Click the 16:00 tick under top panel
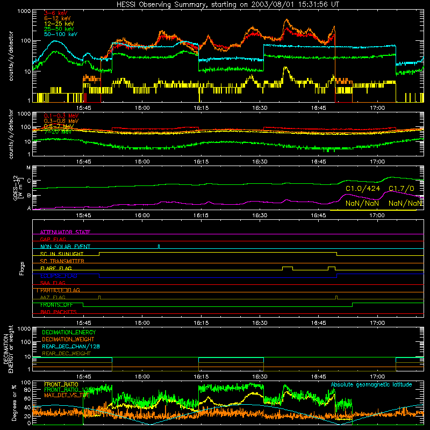The width and height of the screenshot is (430, 430). [142, 108]
